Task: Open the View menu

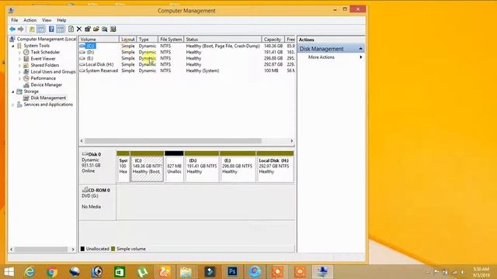Action: click(x=47, y=20)
